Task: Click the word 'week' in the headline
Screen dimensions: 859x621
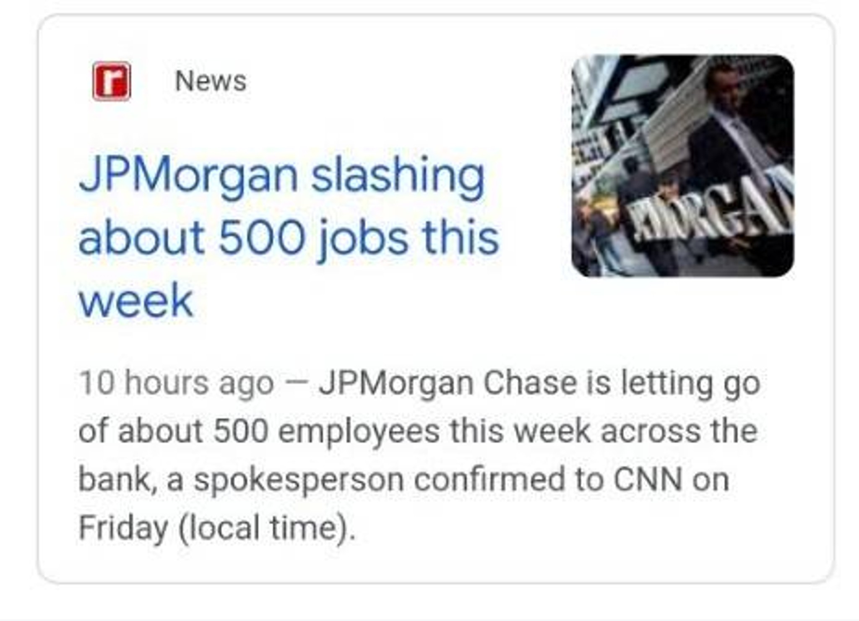Action: pos(136,300)
